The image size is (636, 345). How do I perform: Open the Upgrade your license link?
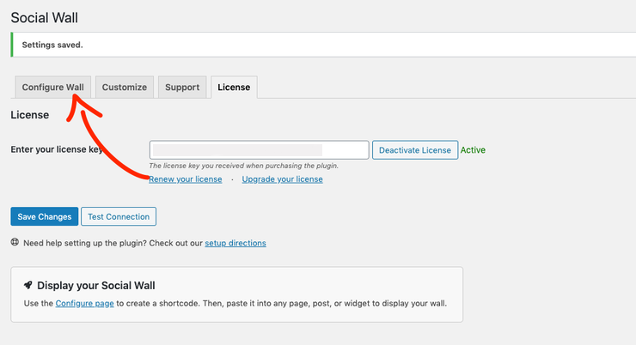282,179
